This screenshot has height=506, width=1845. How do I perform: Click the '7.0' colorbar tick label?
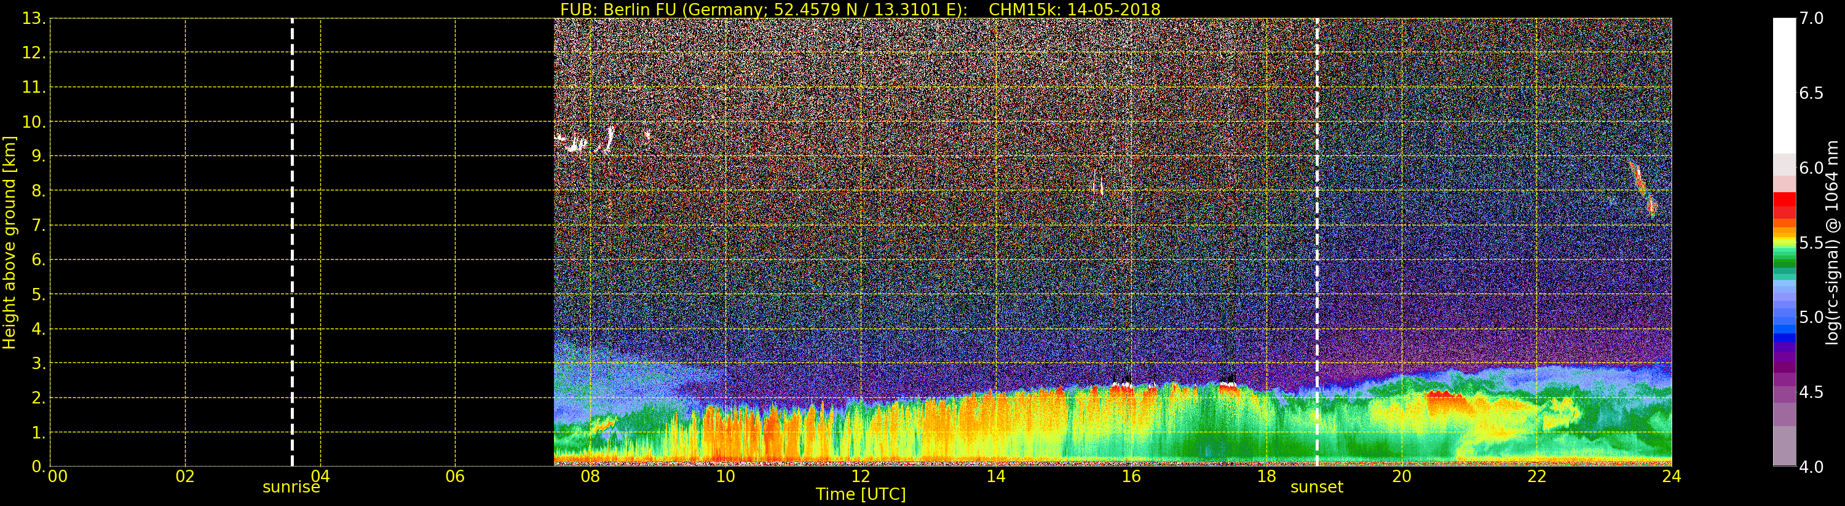tap(1811, 18)
